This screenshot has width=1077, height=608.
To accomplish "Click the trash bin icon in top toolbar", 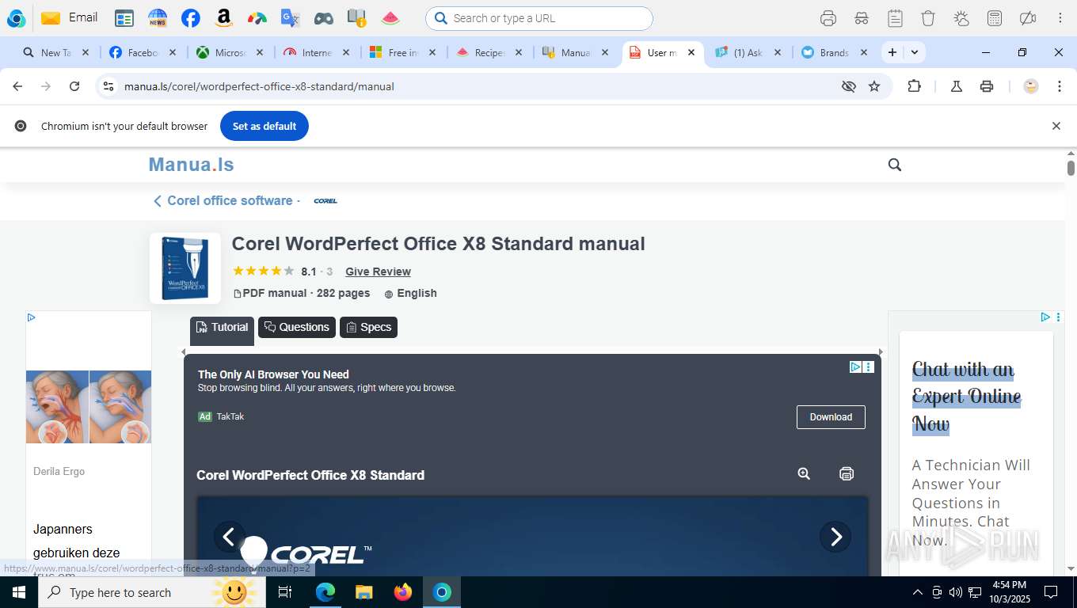I will click(928, 18).
